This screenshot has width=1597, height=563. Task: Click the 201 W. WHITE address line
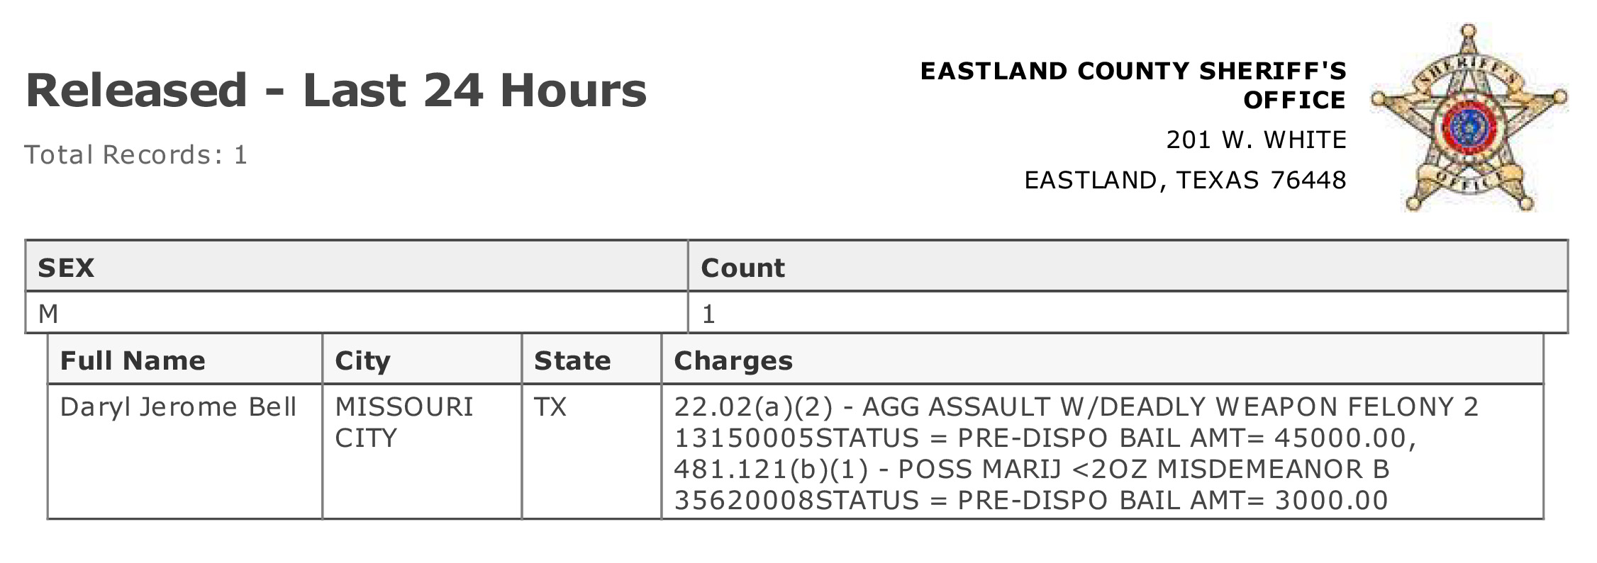(x=1257, y=140)
